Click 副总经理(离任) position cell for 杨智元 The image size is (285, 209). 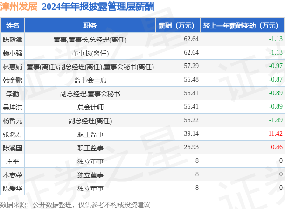click(90, 121)
